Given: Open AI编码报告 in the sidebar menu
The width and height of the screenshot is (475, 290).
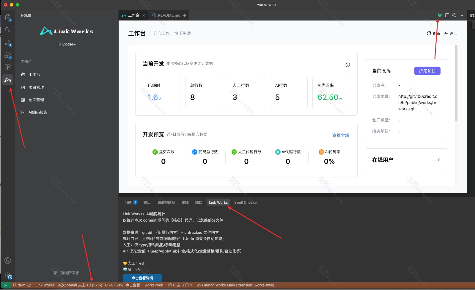Looking at the screenshot, I should click(x=38, y=112).
